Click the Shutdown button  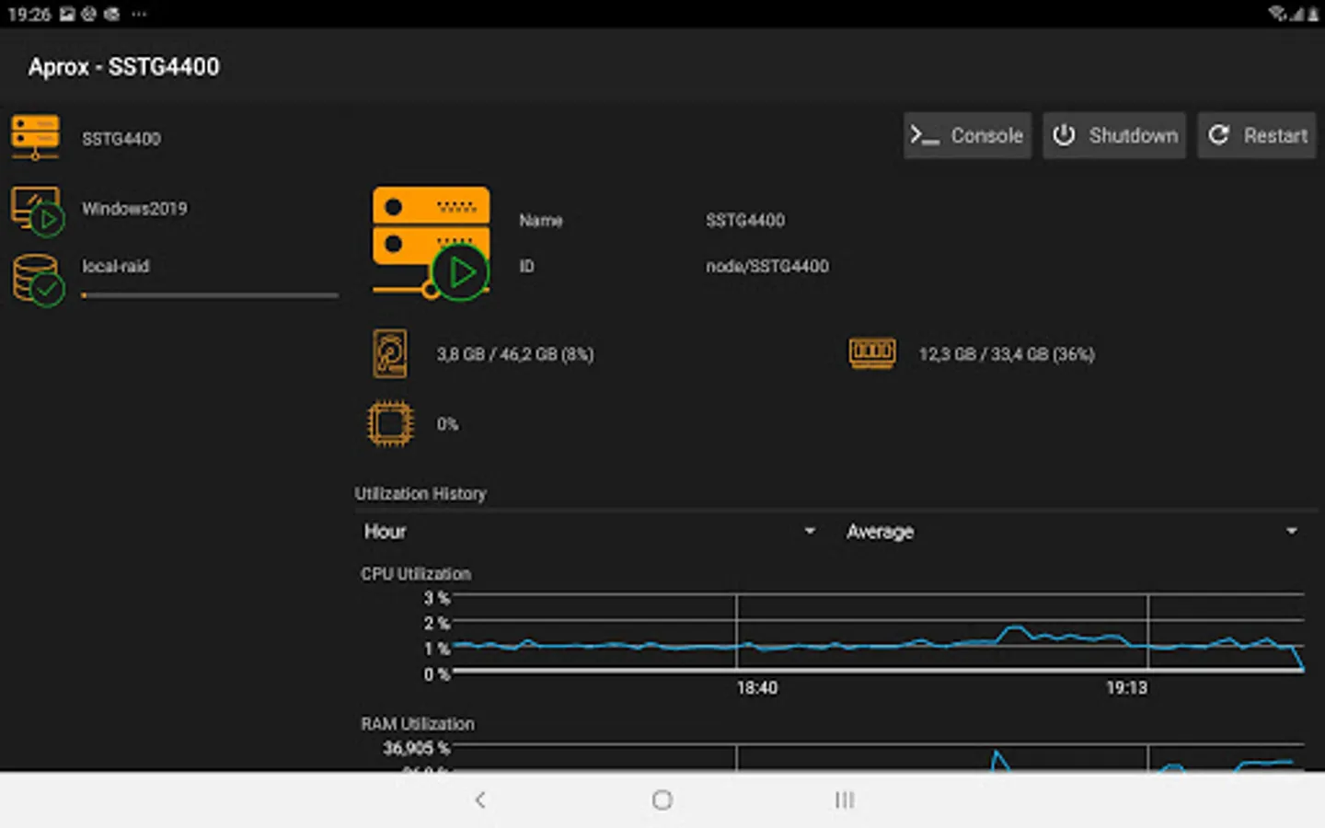pyautogui.click(x=1114, y=135)
